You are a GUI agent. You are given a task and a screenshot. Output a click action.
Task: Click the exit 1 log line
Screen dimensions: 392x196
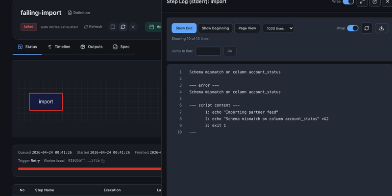pos(216,125)
